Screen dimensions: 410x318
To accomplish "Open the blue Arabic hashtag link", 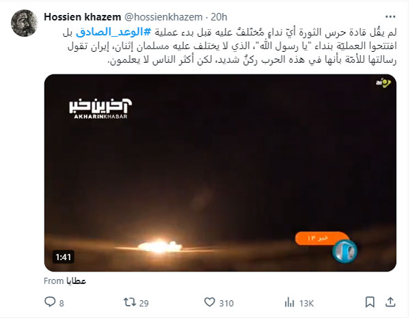I will click(x=113, y=32).
